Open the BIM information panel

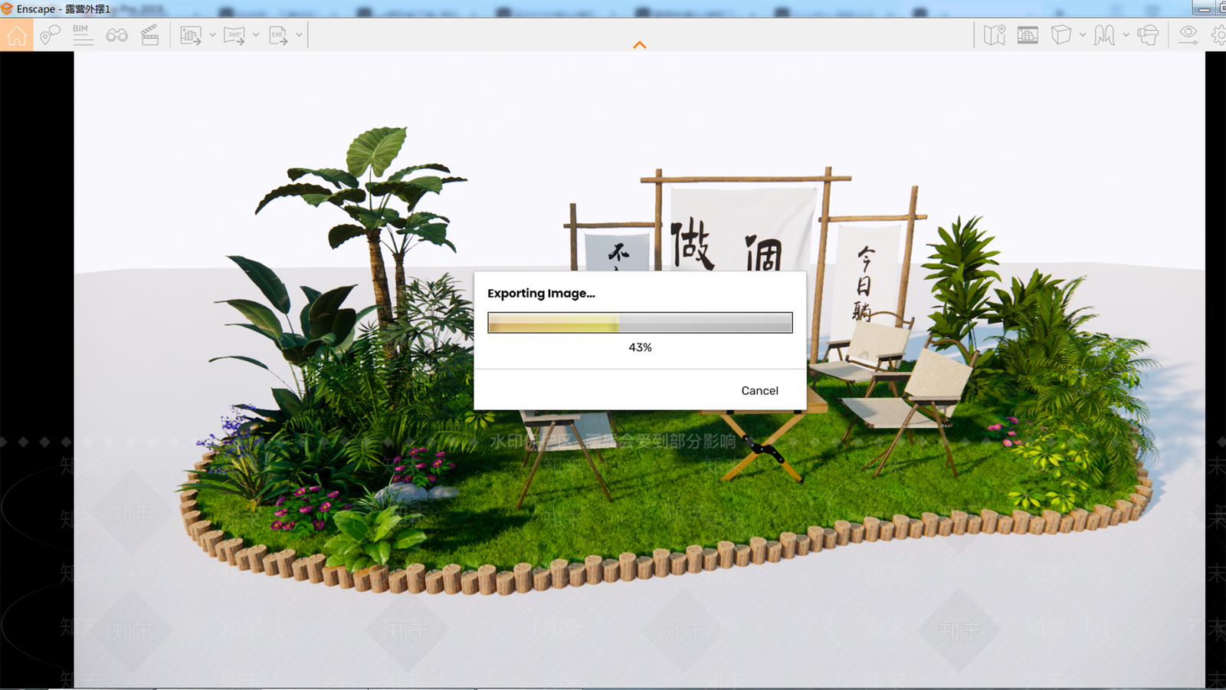click(83, 34)
